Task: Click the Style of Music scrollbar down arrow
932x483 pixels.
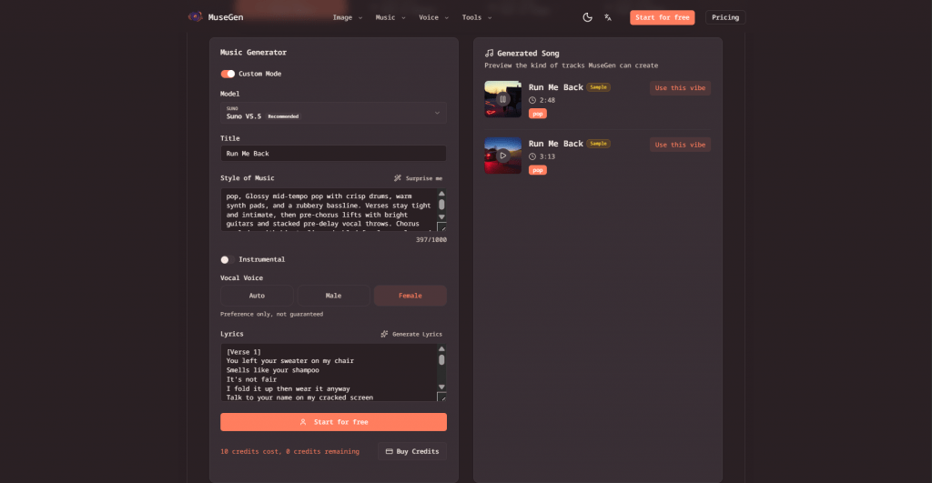Action: pyautogui.click(x=441, y=216)
